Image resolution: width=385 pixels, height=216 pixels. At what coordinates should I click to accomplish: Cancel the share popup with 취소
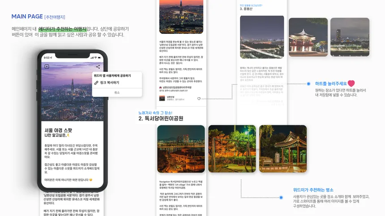point(117,92)
